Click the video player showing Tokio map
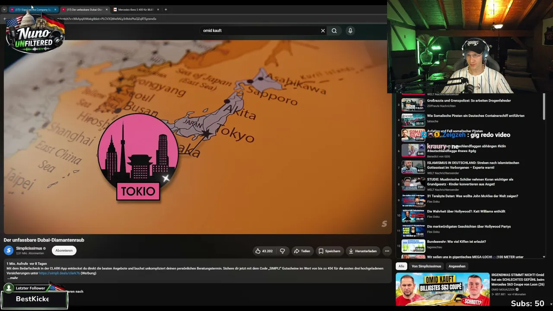The height and width of the screenshot is (311, 553). click(x=197, y=137)
